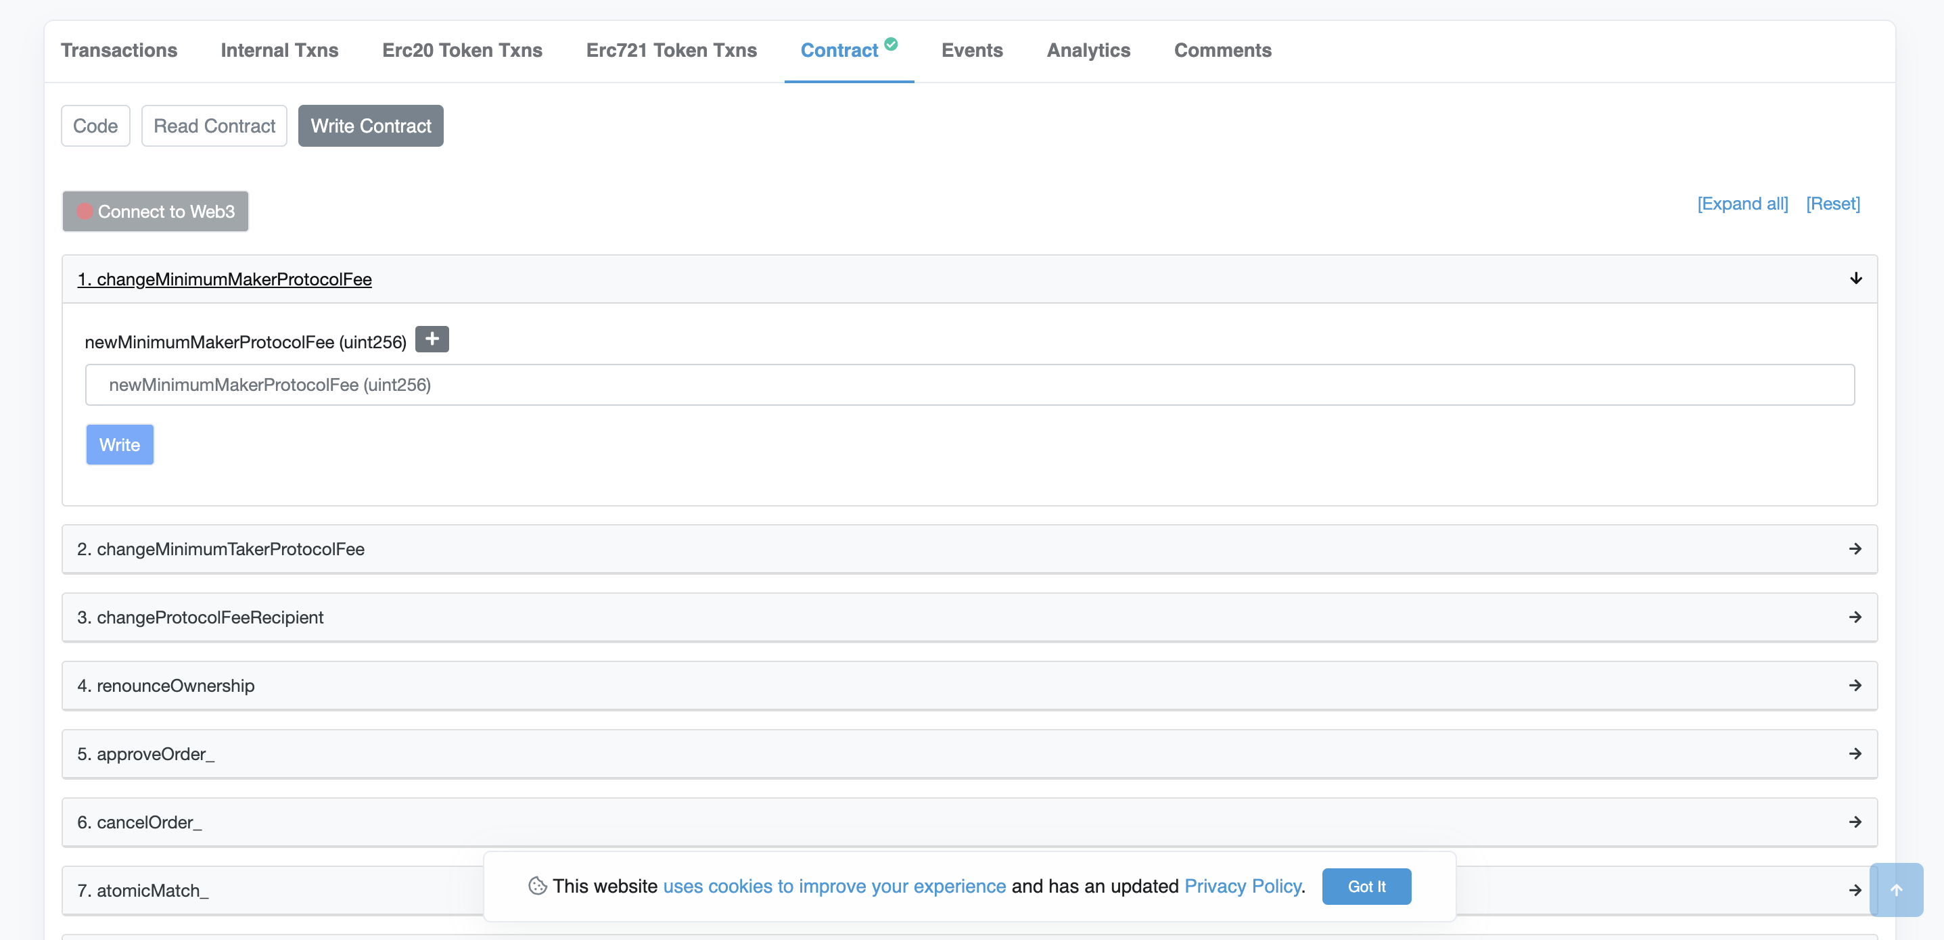Image resolution: width=1944 pixels, height=940 pixels.
Task: Switch to Read Contract view
Action: pos(214,125)
